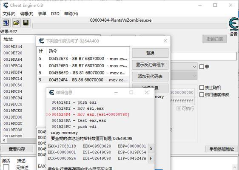Select address 0019FD2C in results list

(x=13, y=123)
